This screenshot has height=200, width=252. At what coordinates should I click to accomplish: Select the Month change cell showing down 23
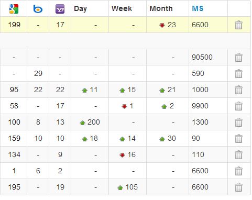click(x=168, y=25)
